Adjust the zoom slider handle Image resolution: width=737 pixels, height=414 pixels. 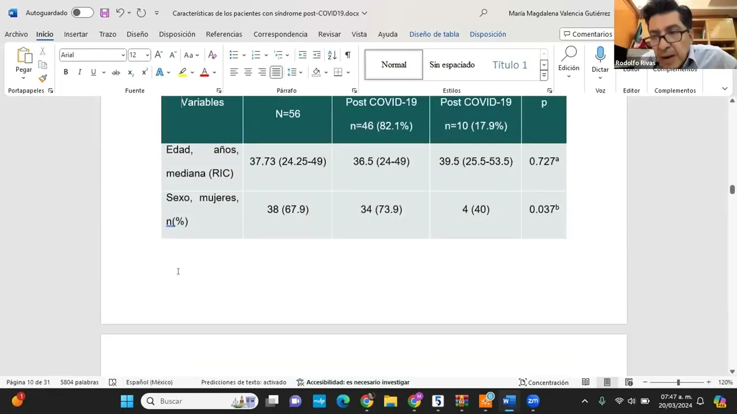[x=678, y=382]
